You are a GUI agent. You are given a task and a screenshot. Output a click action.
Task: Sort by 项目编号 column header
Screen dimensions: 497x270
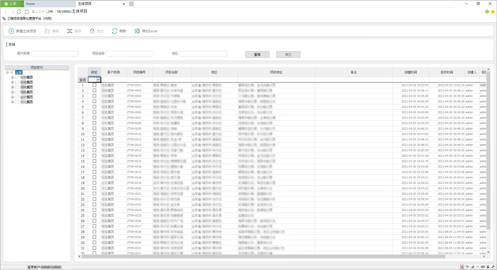coord(139,72)
